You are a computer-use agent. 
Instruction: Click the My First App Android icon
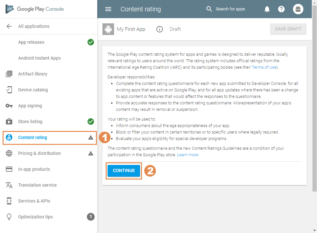point(108,29)
